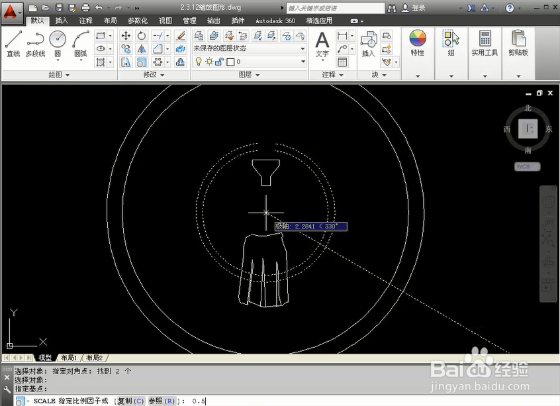Toggle layer 0 on/off light bulb

click(x=199, y=62)
